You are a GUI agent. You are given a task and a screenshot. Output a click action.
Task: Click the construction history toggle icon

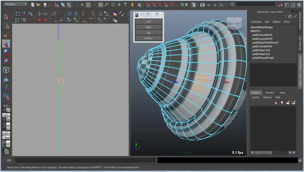(x=194, y=5)
